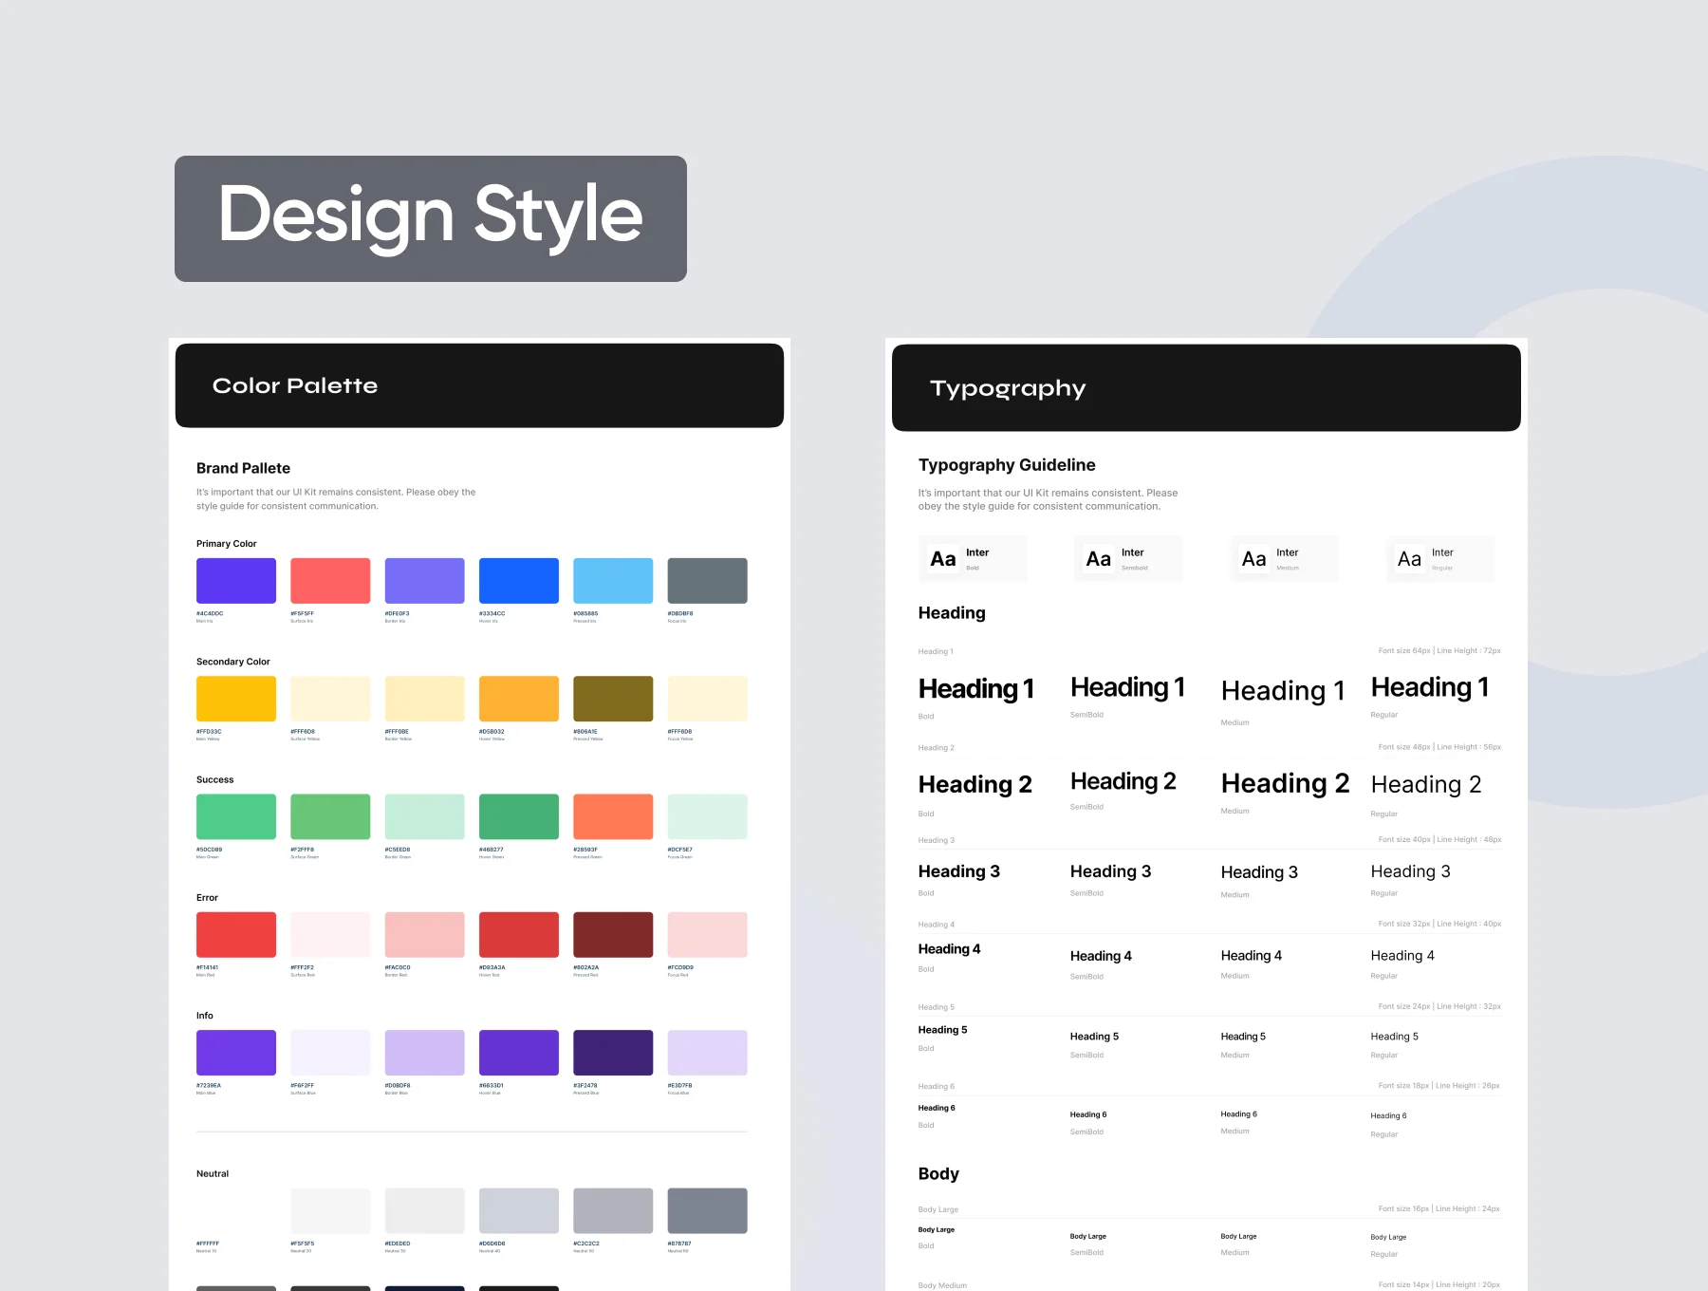Viewport: 1708px width, 1291px height.
Task: Click the Inter Bold font card
Action: pos(973,559)
